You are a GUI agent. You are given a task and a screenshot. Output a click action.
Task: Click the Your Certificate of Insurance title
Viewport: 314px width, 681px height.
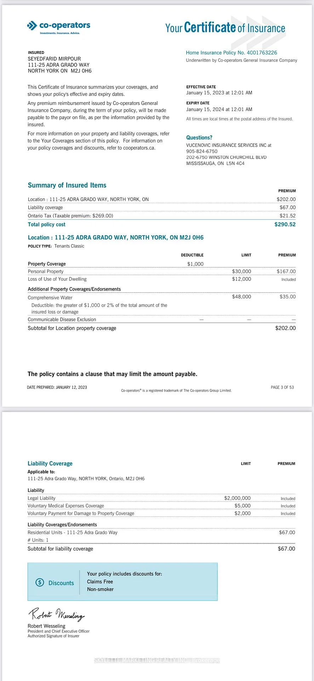(x=225, y=28)
